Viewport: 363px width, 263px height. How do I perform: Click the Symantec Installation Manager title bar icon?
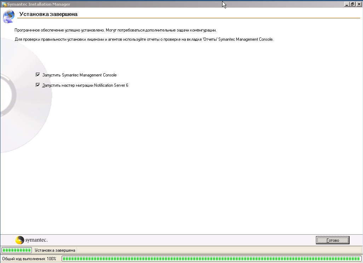pos(4,4)
